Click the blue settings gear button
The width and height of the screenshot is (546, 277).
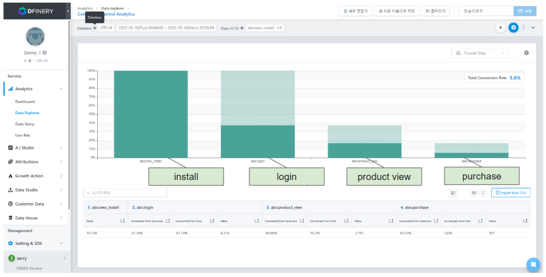pyautogui.click(x=513, y=27)
